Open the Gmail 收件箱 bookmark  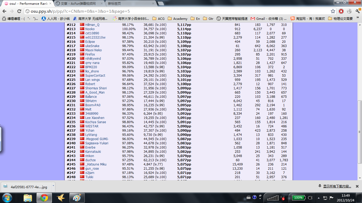pyautogui.click(x=268, y=19)
